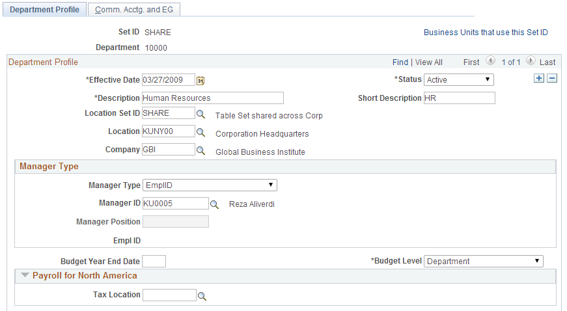The image size is (567, 311).
Task: Look up Manager ID with magnifier
Action: tap(214, 204)
